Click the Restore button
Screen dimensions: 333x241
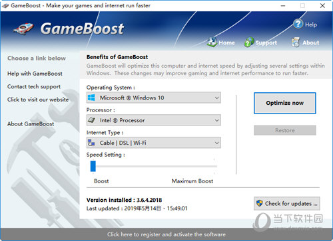(x=285, y=130)
